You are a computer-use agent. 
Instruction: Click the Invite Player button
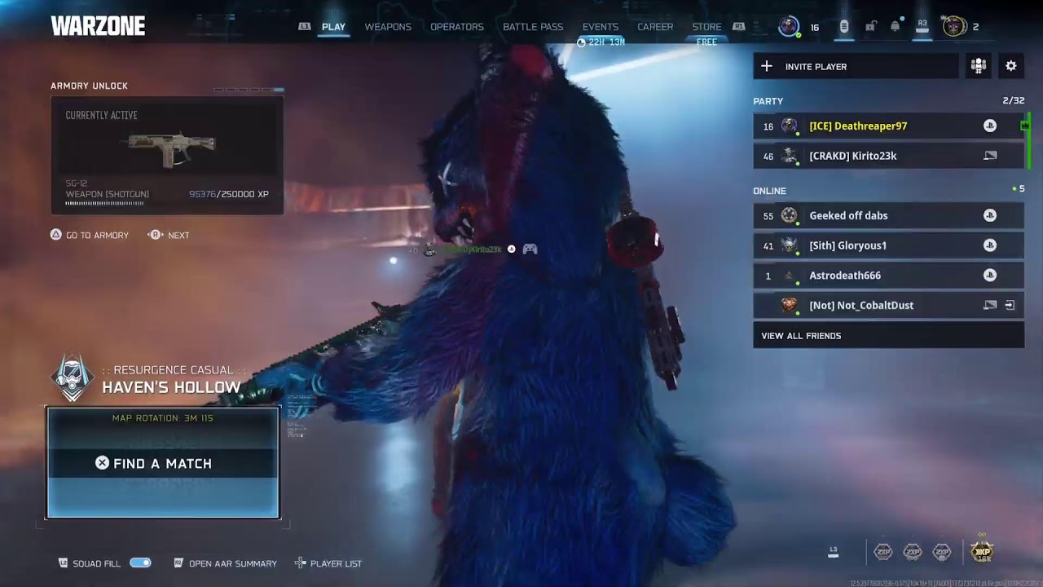click(x=856, y=66)
